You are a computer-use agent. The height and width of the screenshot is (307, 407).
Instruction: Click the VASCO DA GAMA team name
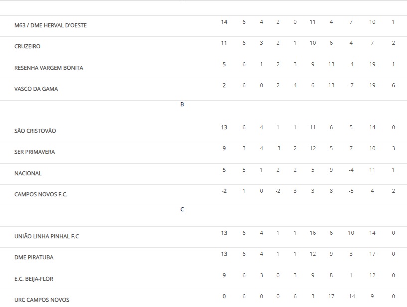tap(36, 89)
